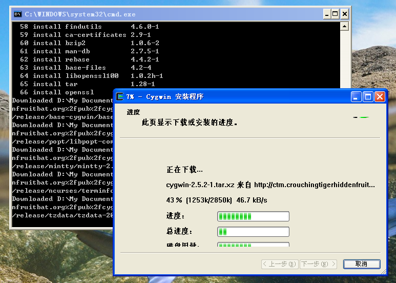Close the cmd.exe window
The height and width of the screenshot is (283, 396).
pyautogui.click(x=344, y=14)
